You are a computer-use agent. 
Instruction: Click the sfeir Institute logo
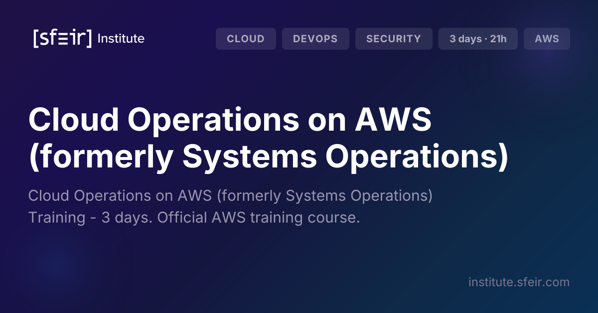point(89,38)
